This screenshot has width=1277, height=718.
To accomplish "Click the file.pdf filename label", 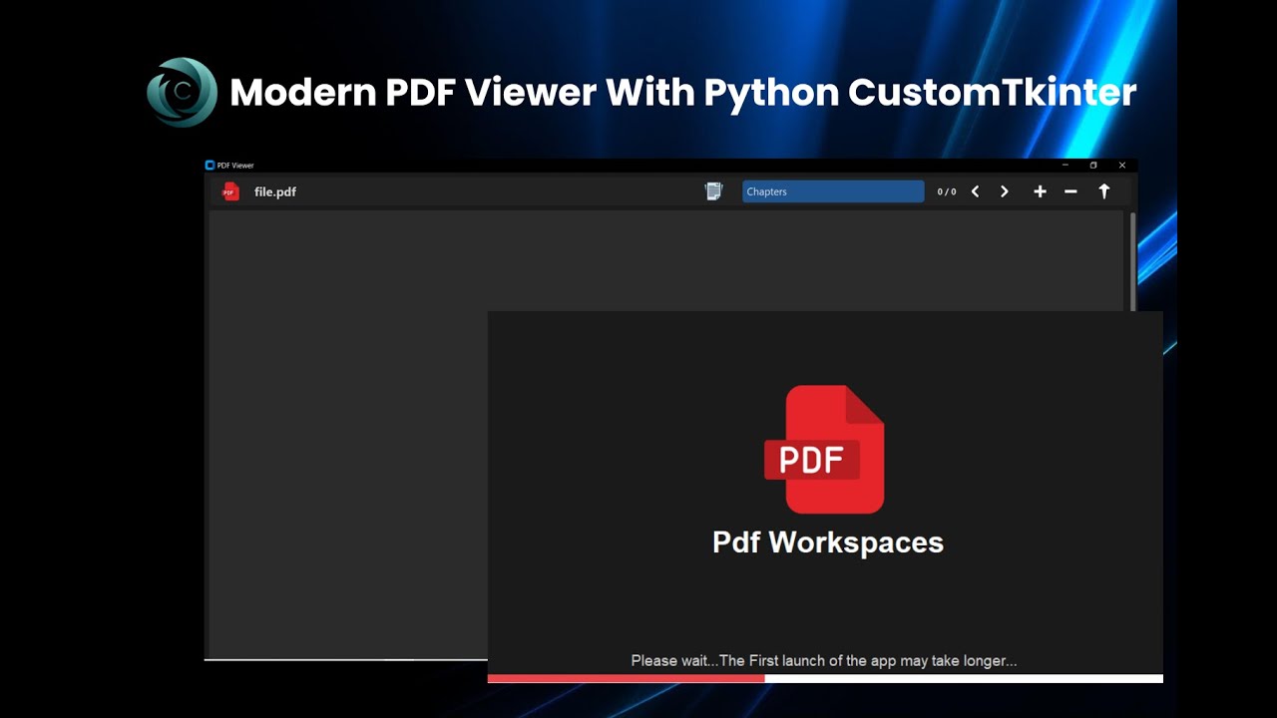I will [x=275, y=191].
